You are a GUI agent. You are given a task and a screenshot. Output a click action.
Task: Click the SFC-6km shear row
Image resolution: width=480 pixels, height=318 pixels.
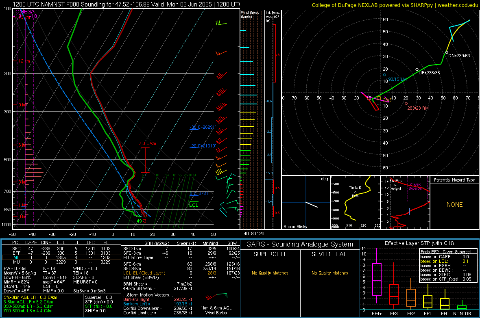(x=181, y=264)
